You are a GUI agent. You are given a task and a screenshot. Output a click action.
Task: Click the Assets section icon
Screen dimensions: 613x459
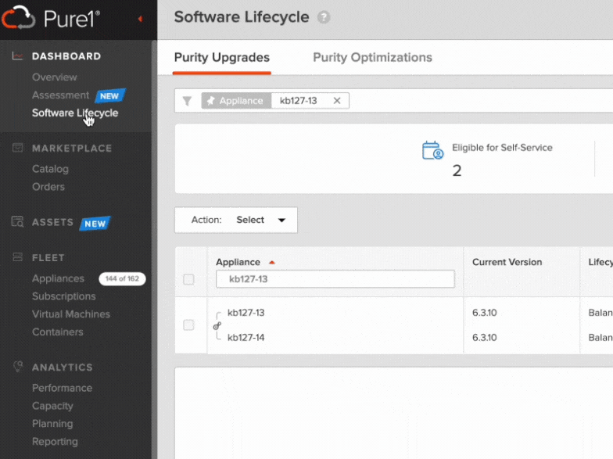click(x=17, y=222)
